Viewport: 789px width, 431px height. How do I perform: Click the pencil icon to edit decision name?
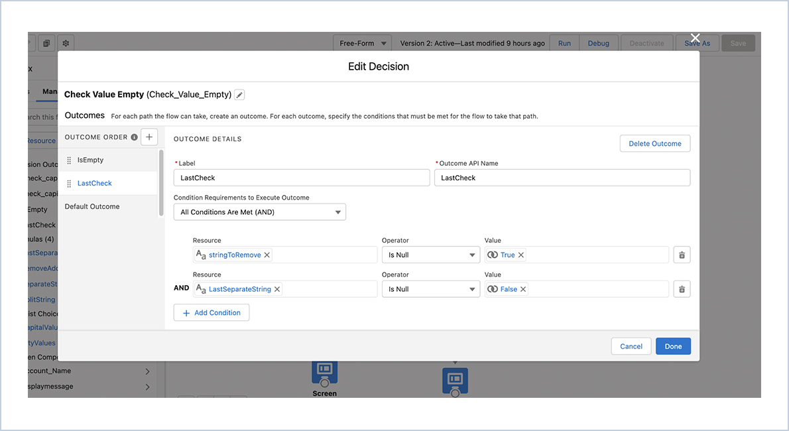239,95
